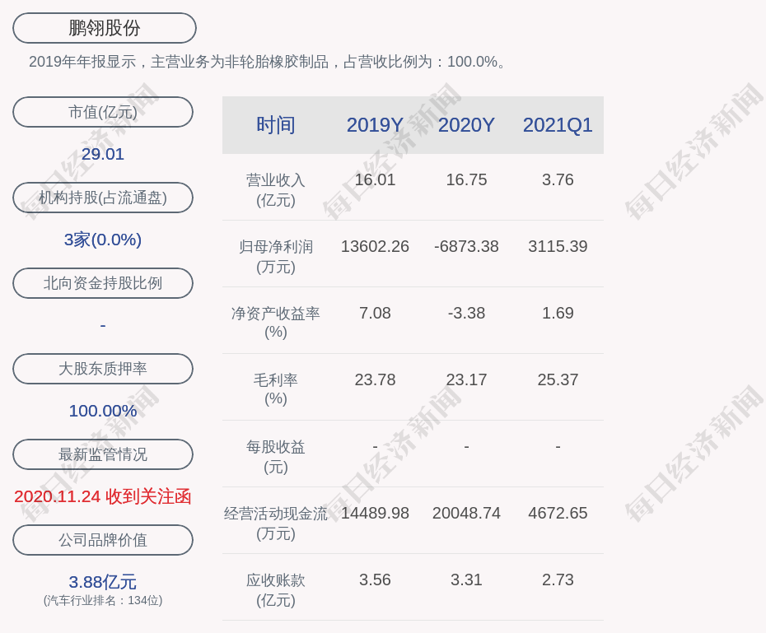The image size is (766, 633).
Task: Select the pledge rate 100.00%
Action: 103,411
